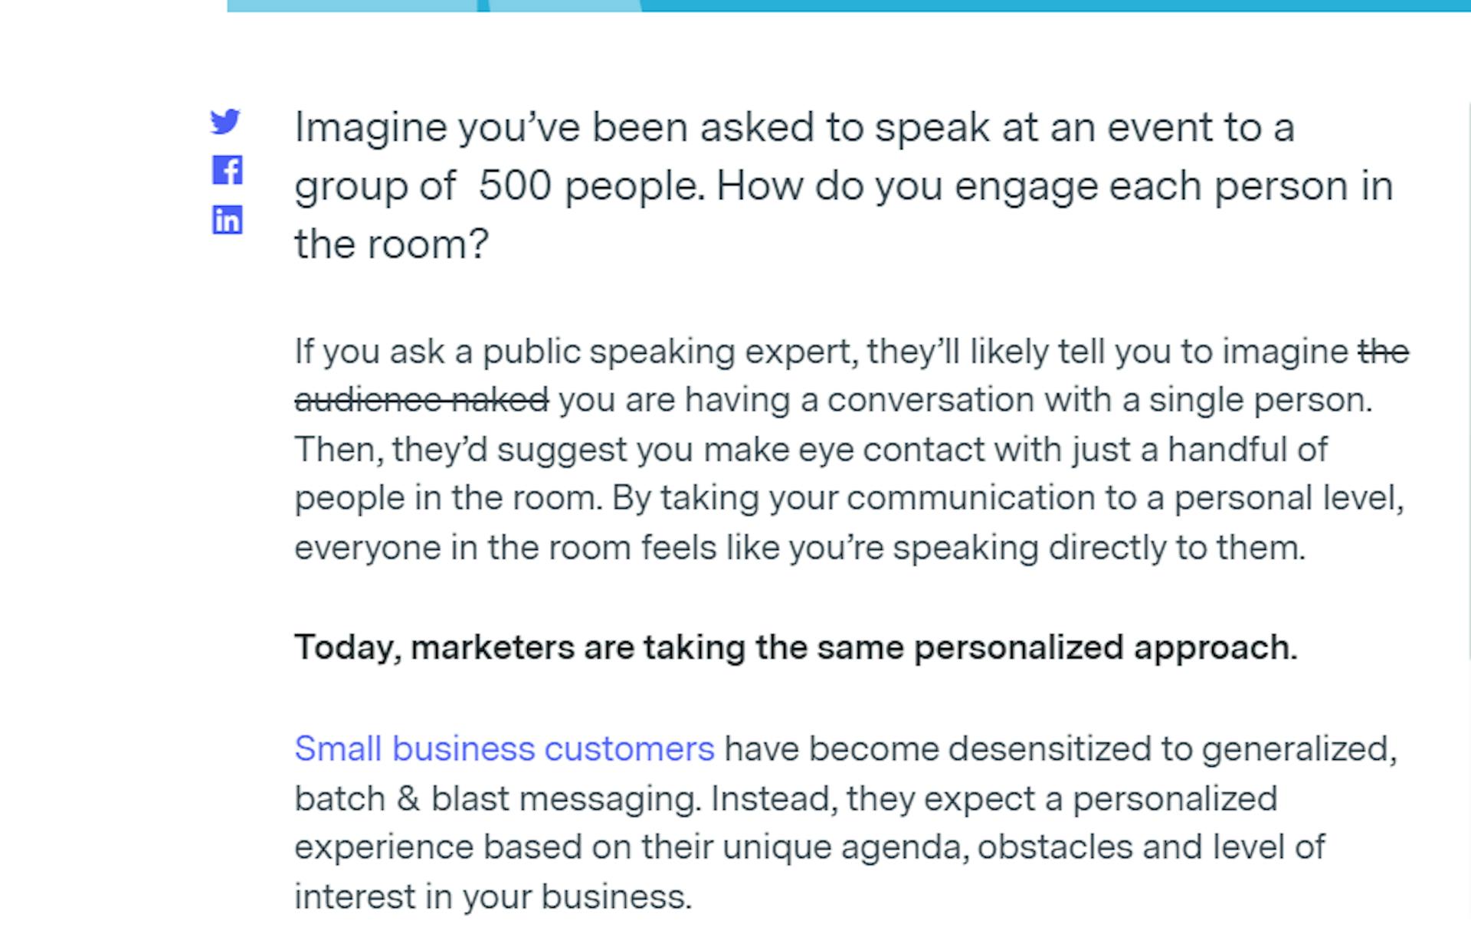The image size is (1471, 950).
Task: Click the intro line starting "Imagine you've been asked"
Action: (794, 128)
